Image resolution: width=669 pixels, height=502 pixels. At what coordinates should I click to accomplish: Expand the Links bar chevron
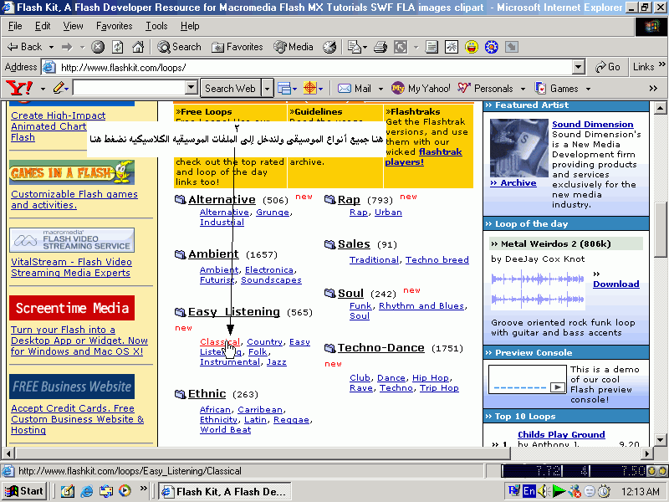[x=661, y=64]
